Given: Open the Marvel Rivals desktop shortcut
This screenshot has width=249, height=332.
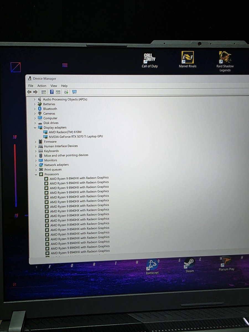Looking at the screenshot, I should coord(188,60).
